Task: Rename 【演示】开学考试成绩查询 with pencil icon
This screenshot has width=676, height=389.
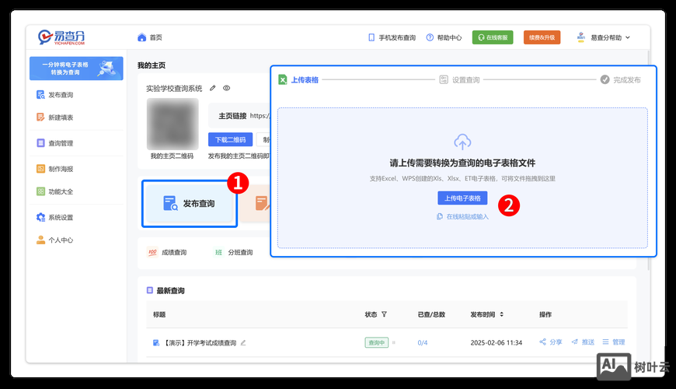Action: point(243,343)
